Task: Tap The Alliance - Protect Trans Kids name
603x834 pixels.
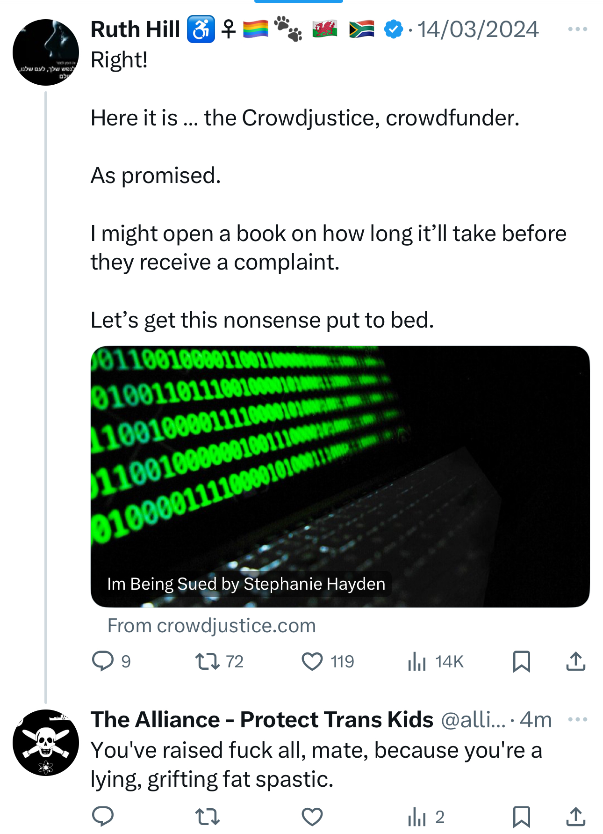Action: [x=262, y=720]
